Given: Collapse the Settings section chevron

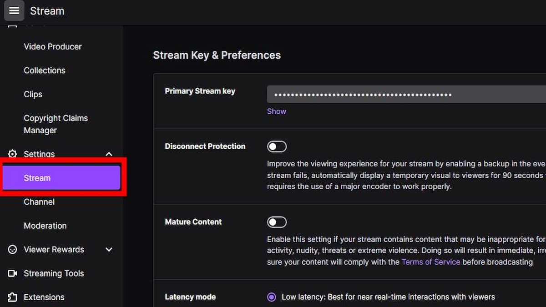Looking at the screenshot, I should [109, 154].
